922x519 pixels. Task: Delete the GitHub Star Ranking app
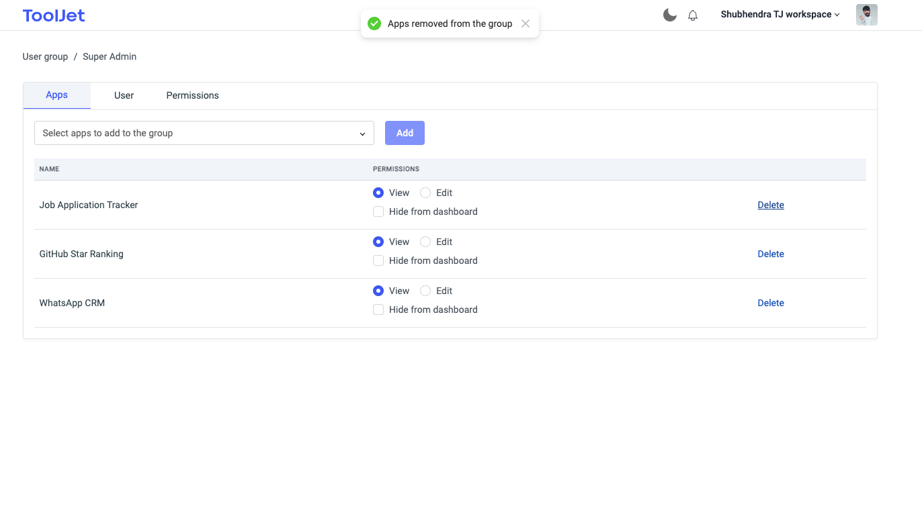(x=770, y=254)
